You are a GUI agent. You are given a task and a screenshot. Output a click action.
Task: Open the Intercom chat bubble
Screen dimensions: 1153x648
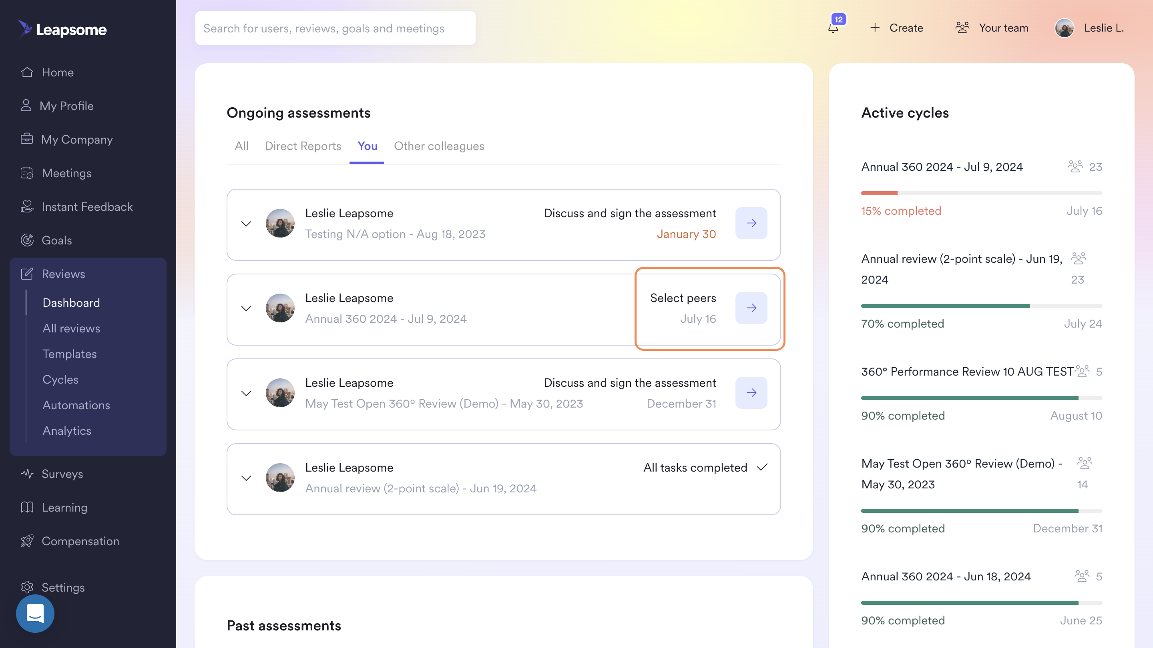[35, 613]
